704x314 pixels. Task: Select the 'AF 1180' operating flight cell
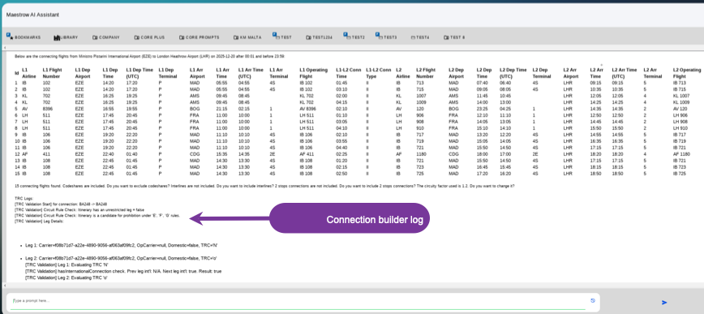click(681, 154)
